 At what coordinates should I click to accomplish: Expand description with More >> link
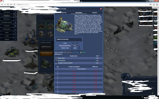tap(77, 34)
